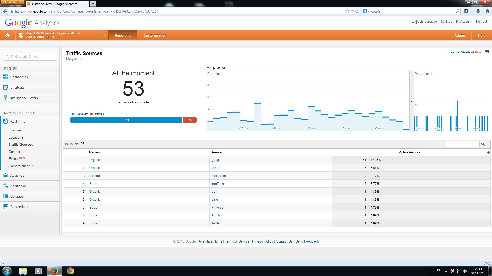Click the Real-Time sidebar icon
492x276 pixels.
click(x=6, y=121)
